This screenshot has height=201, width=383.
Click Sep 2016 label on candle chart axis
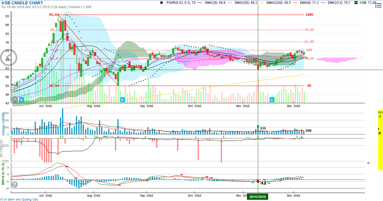pyautogui.click(x=146, y=106)
